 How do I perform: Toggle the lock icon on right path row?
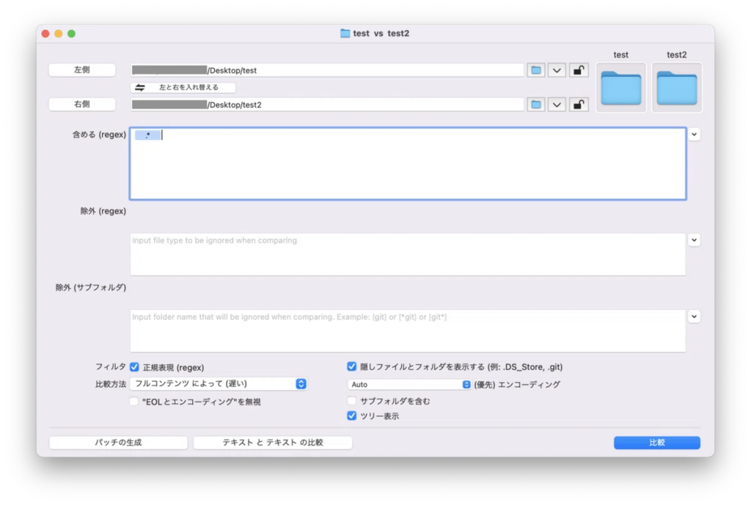pos(579,105)
